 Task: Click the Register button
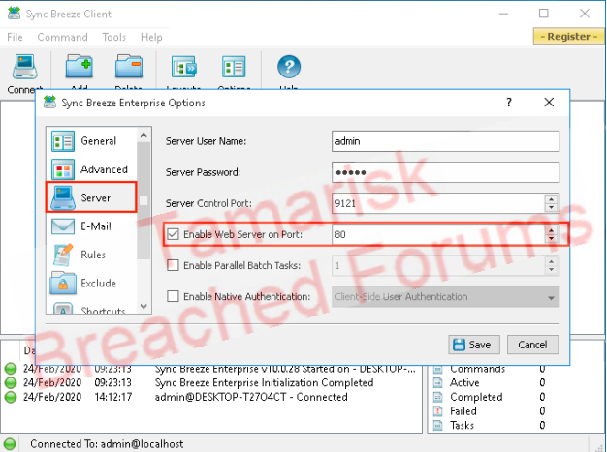pos(568,36)
